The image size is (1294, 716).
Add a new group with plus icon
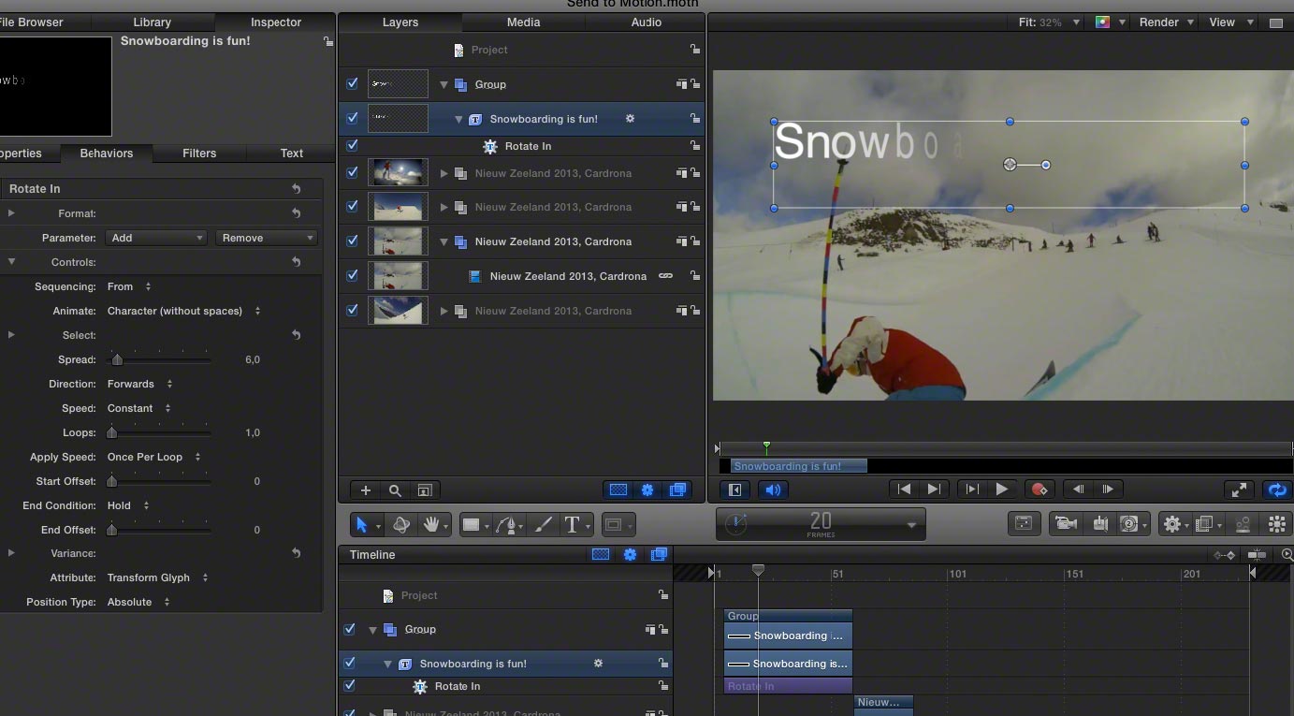(366, 490)
